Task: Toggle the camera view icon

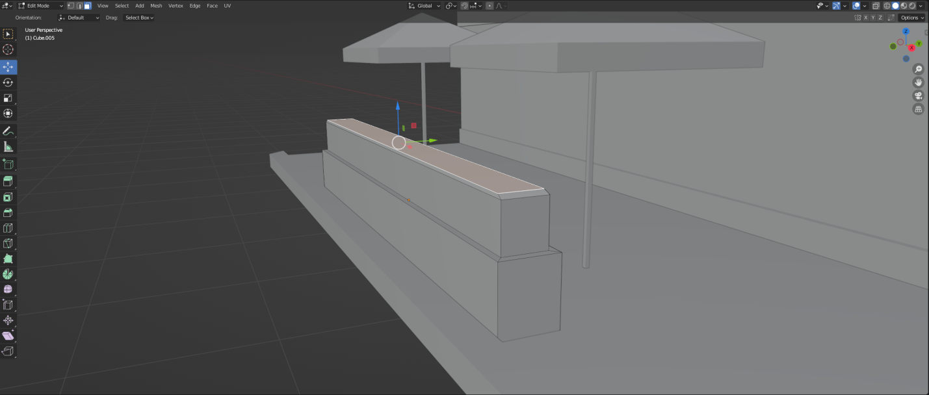Action: 918,96
